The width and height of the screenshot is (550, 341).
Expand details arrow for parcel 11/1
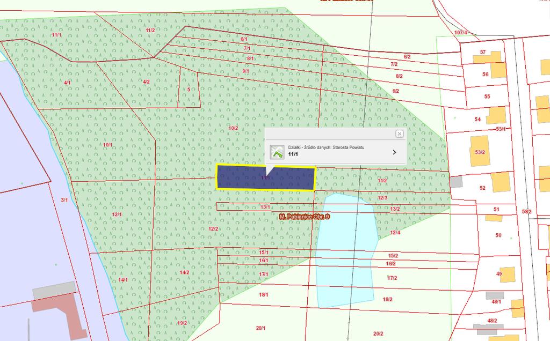[395, 152]
